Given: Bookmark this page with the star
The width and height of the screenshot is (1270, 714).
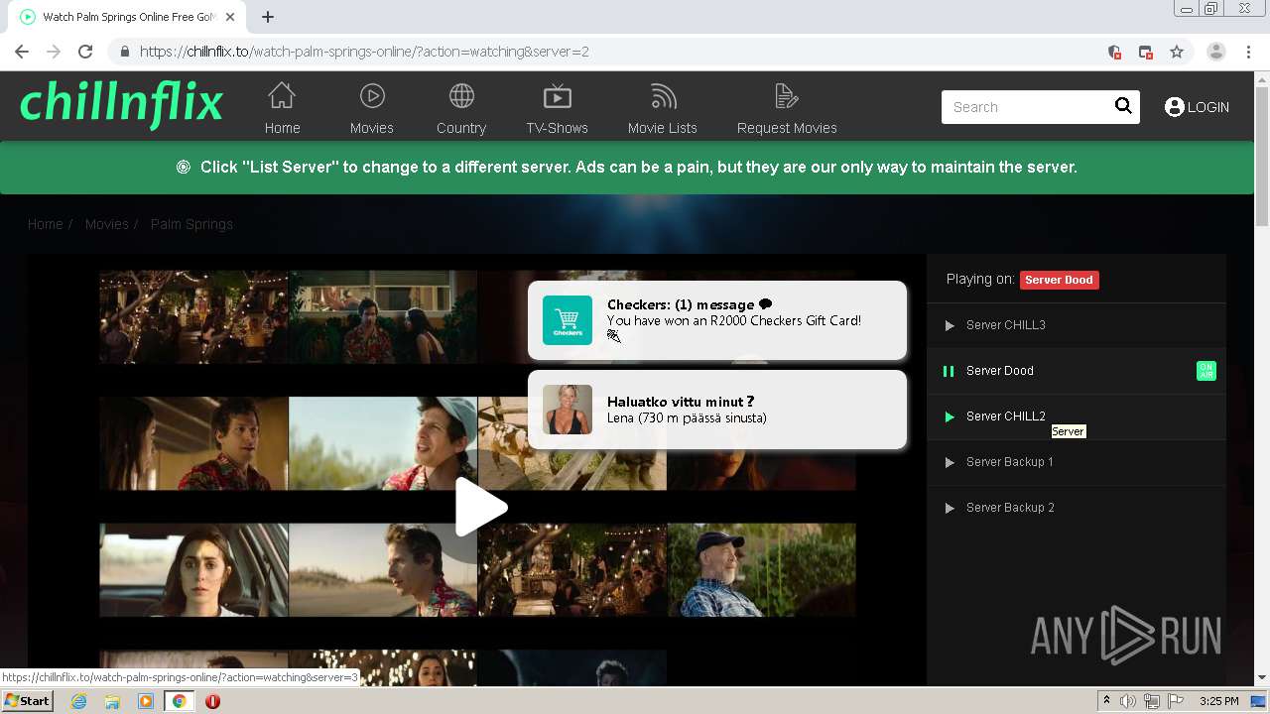Looking at the screenshot, I should point(1177,52).
